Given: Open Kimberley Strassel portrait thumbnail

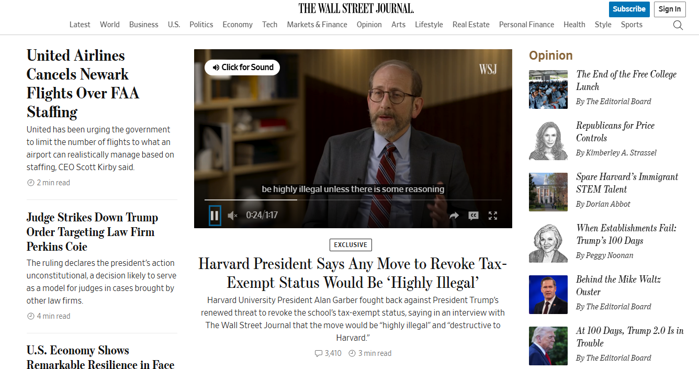Looking at the screenshot, I should click(x=548, y=140).
